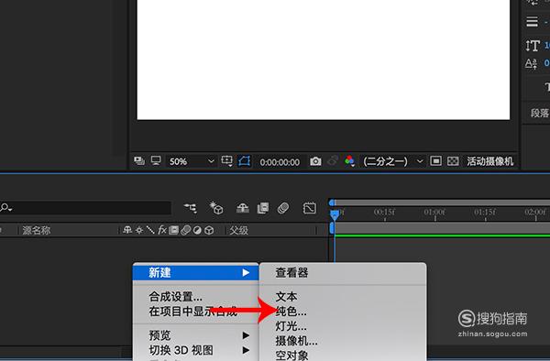This screenshot has height=361, width=550.
Task: Open the 活动摄像机 view dropdown
Action: 490,161
